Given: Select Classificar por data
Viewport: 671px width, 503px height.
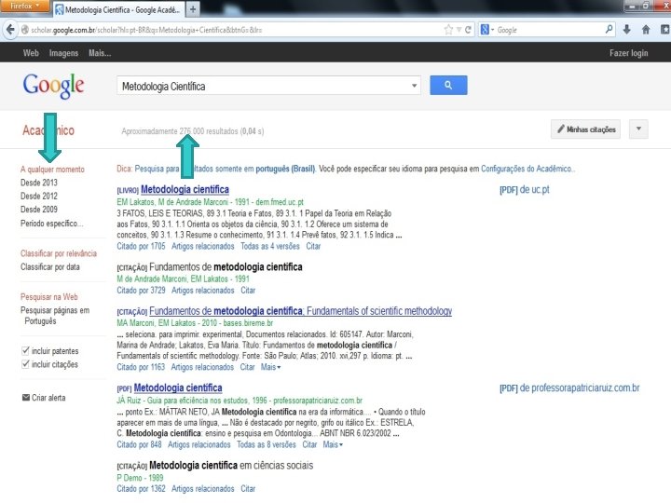Looking at the screenshot, I should (x=50, y=266).
